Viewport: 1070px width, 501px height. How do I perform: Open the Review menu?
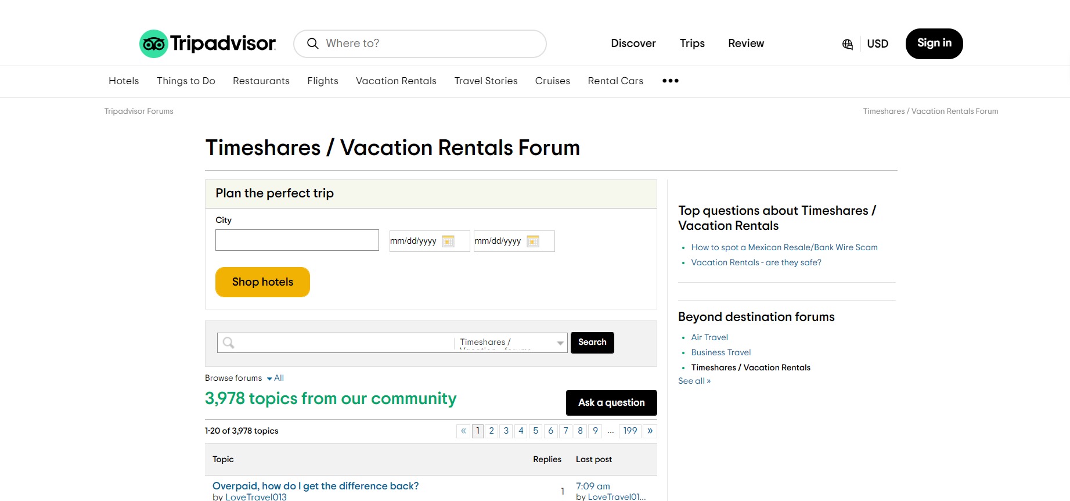pyautogui.click(x=746, y=44)
